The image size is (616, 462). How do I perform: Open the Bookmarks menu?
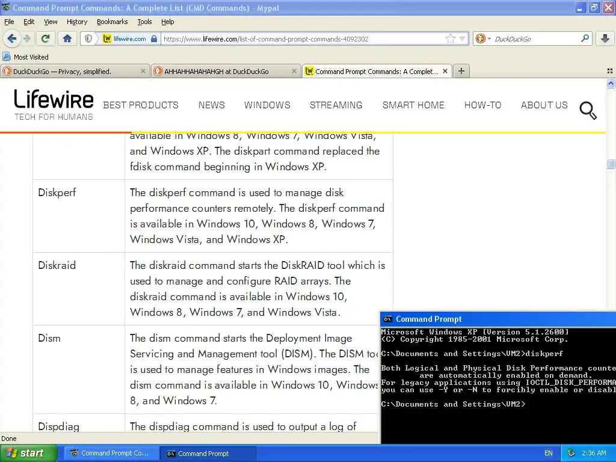coord(112,22)
